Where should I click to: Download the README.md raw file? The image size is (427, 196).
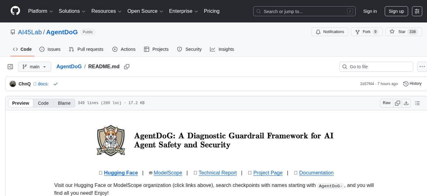(406, 103)
